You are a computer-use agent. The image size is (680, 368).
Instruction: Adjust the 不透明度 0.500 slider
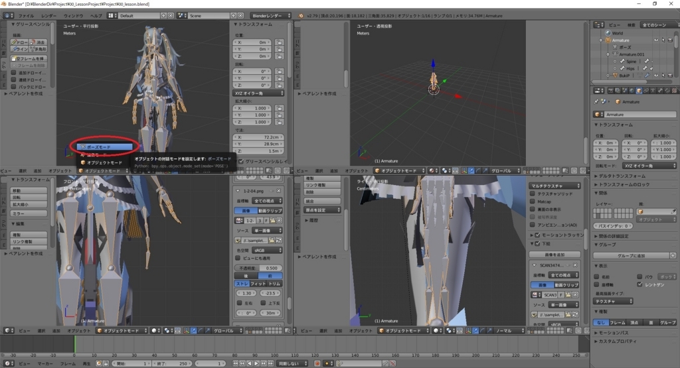(x=259, y=268)
